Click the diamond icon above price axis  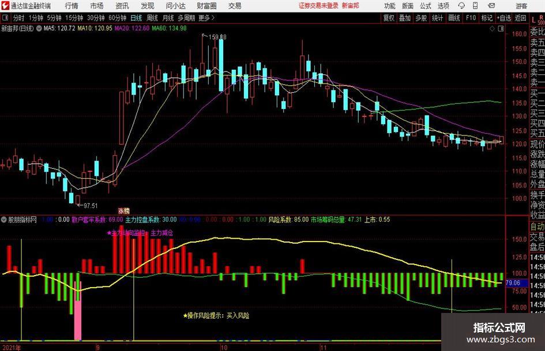click(492, 28)
